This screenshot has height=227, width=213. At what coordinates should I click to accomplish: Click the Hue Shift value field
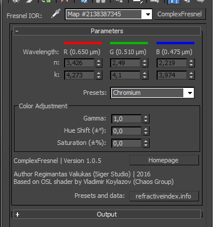point(126,131)
